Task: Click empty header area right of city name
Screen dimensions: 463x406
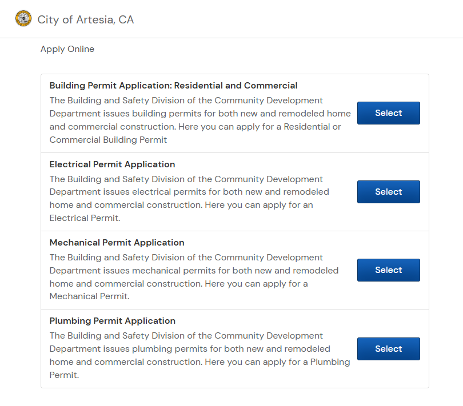Action: [x=297, y=20]
